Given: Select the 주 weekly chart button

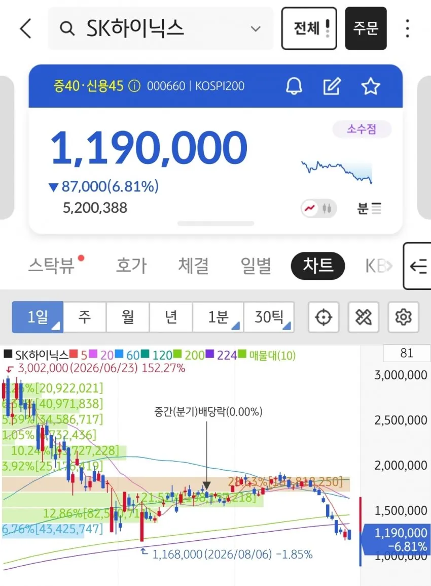Looking at the screenshot, I should [85, 317].
